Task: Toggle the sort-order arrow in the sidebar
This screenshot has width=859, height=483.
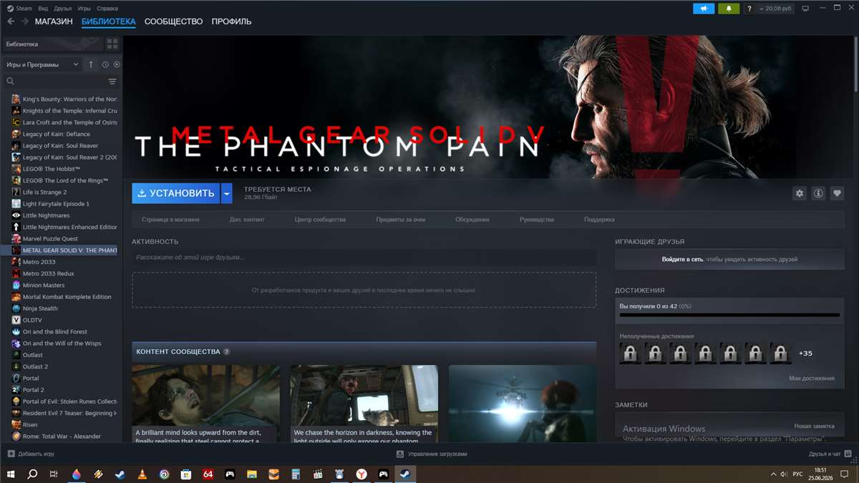Action: (x=91, y=64)
